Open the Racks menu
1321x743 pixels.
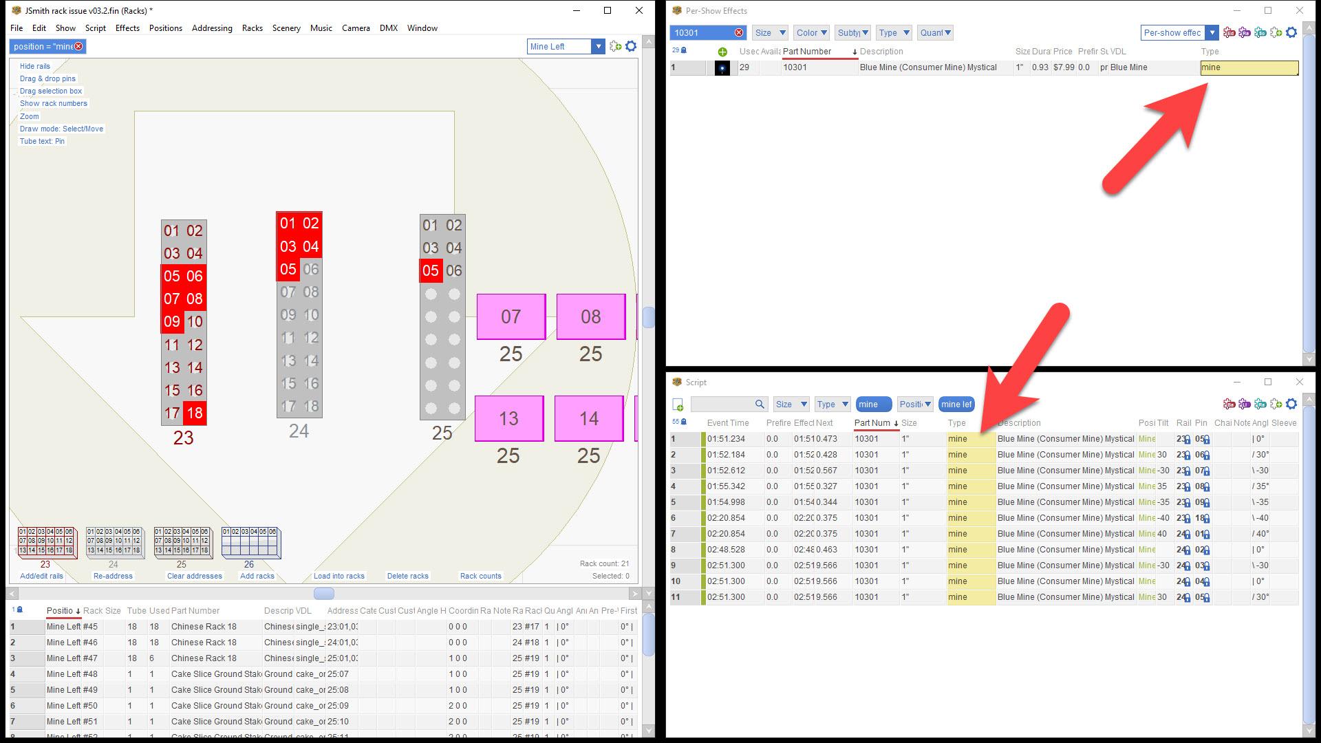[252, 28]
